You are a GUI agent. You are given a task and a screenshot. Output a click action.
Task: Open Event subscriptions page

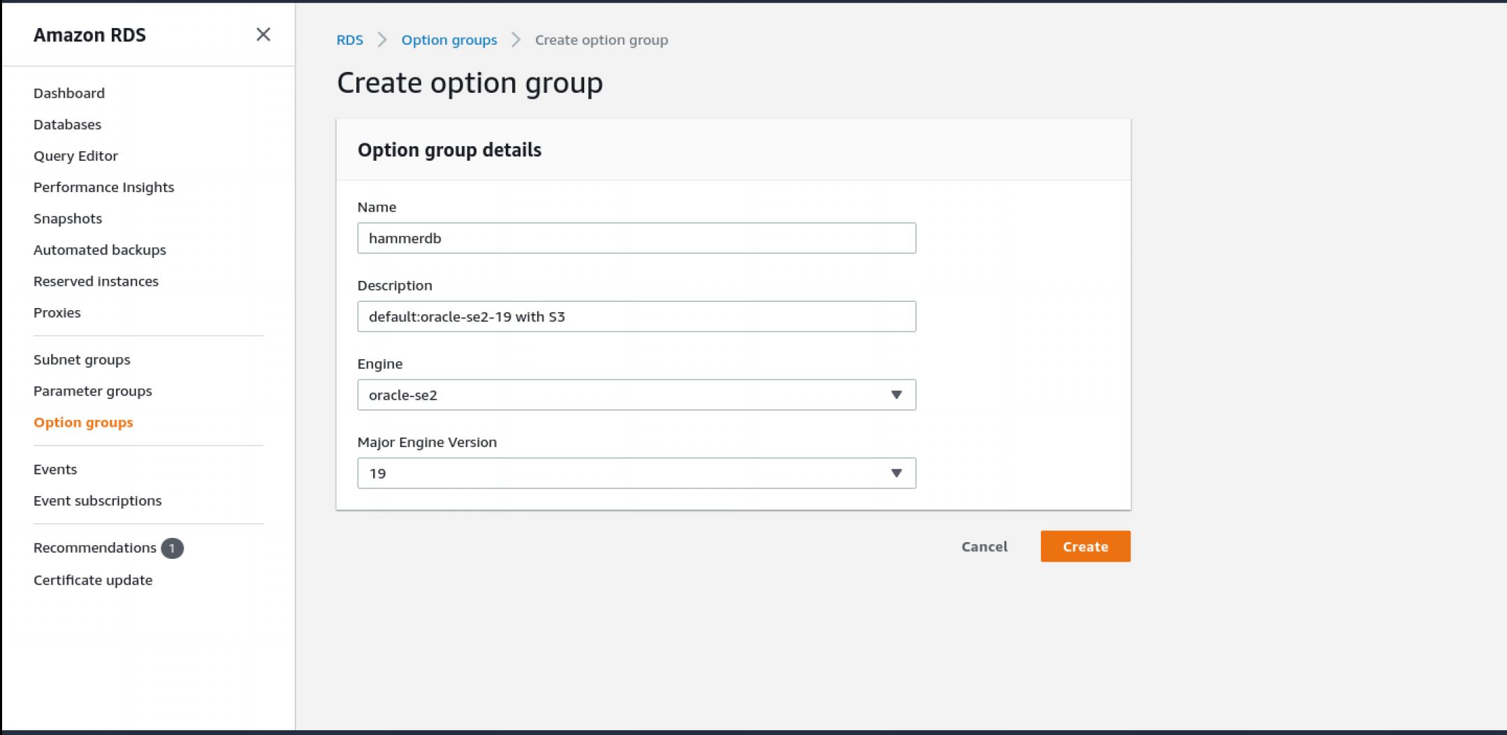point(97,501)
